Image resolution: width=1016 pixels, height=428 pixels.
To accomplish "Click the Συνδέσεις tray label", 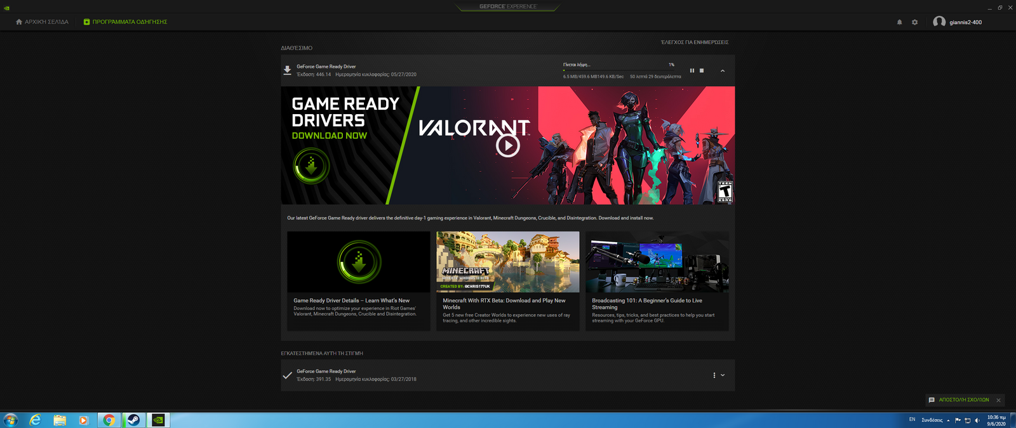I will coord(932,420).
